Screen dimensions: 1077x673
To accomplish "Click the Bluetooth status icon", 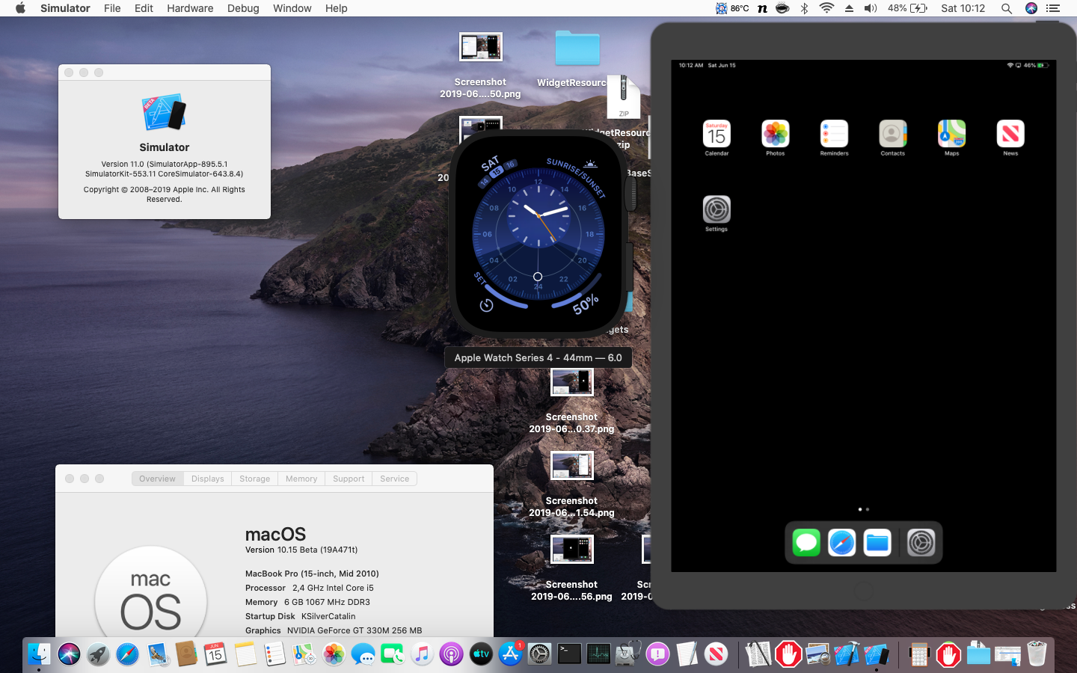I will click(804, 8).
